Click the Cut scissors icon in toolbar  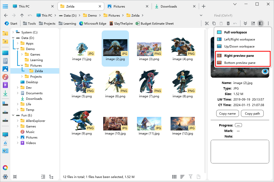point(207,23)
